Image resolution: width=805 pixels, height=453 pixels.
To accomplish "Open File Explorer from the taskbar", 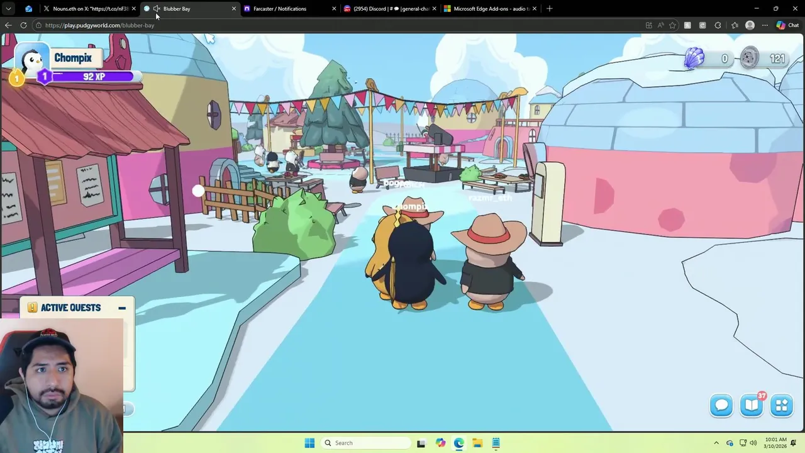I will (x=477, y=443).
